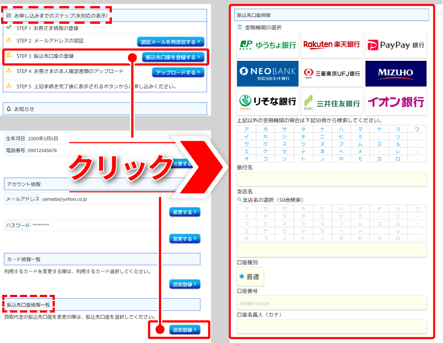Click 追加登録 under 振込先口座情報一覧
443x343 pixels.
tap(184, 330)
